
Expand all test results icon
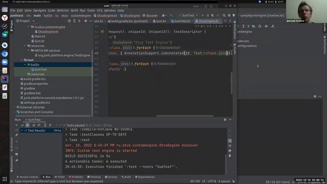[45, 125]
